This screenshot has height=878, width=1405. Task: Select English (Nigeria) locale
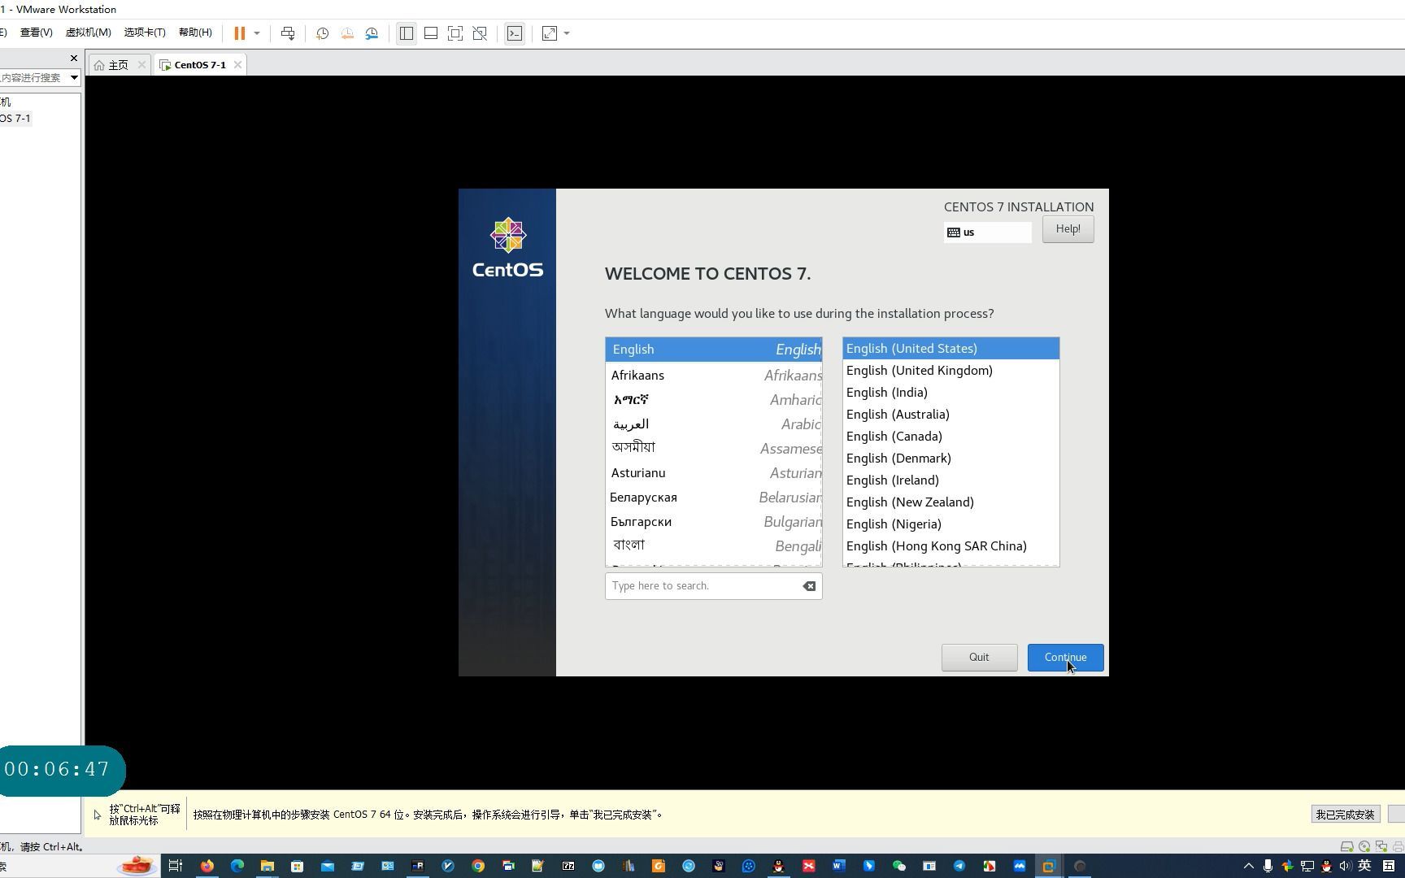coord(950,524)
